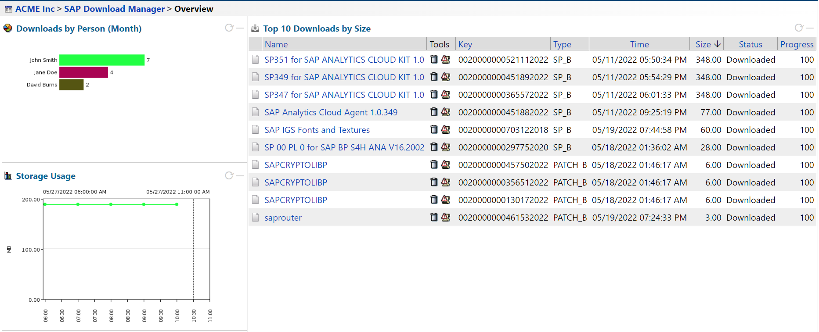Open warning log icon in SP349 row
The image size is (819, 332).
[446, 77]
